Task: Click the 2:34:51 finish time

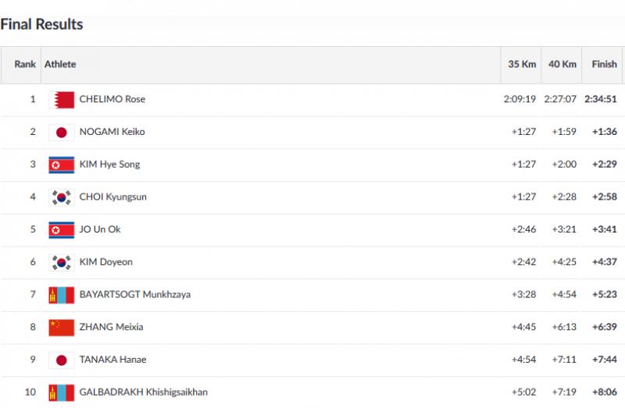Action: (x=601, y=99)
